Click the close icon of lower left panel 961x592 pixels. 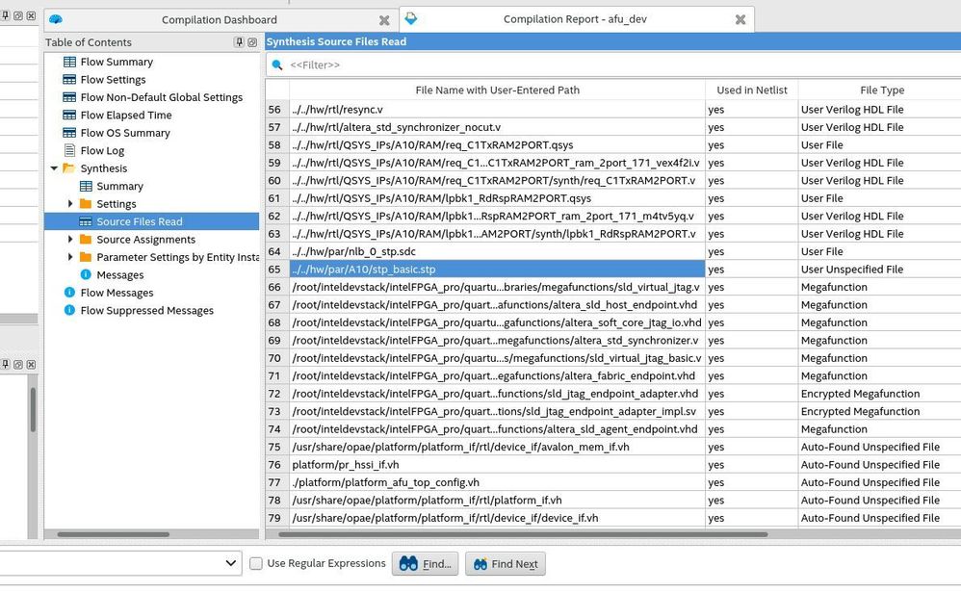[x=31, y=365]
